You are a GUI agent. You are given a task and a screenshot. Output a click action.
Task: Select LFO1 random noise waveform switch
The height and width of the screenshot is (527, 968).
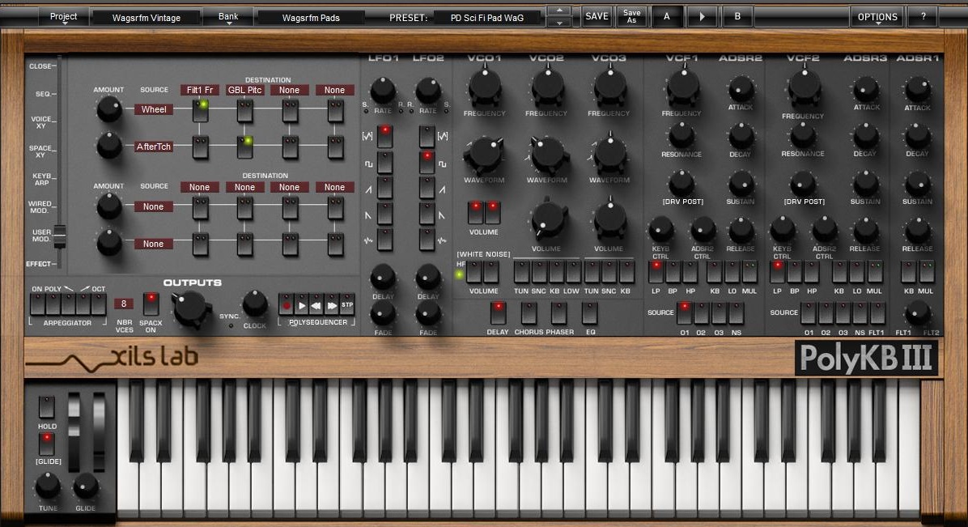coord(384,240)
